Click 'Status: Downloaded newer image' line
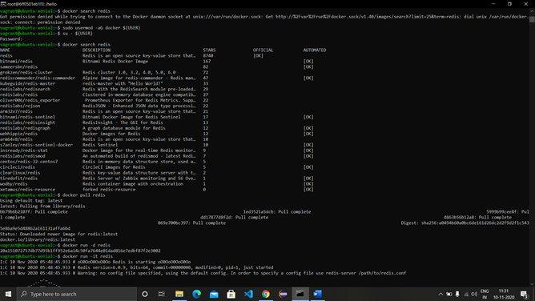Viewport: 535px width, 301px height. 58,235
